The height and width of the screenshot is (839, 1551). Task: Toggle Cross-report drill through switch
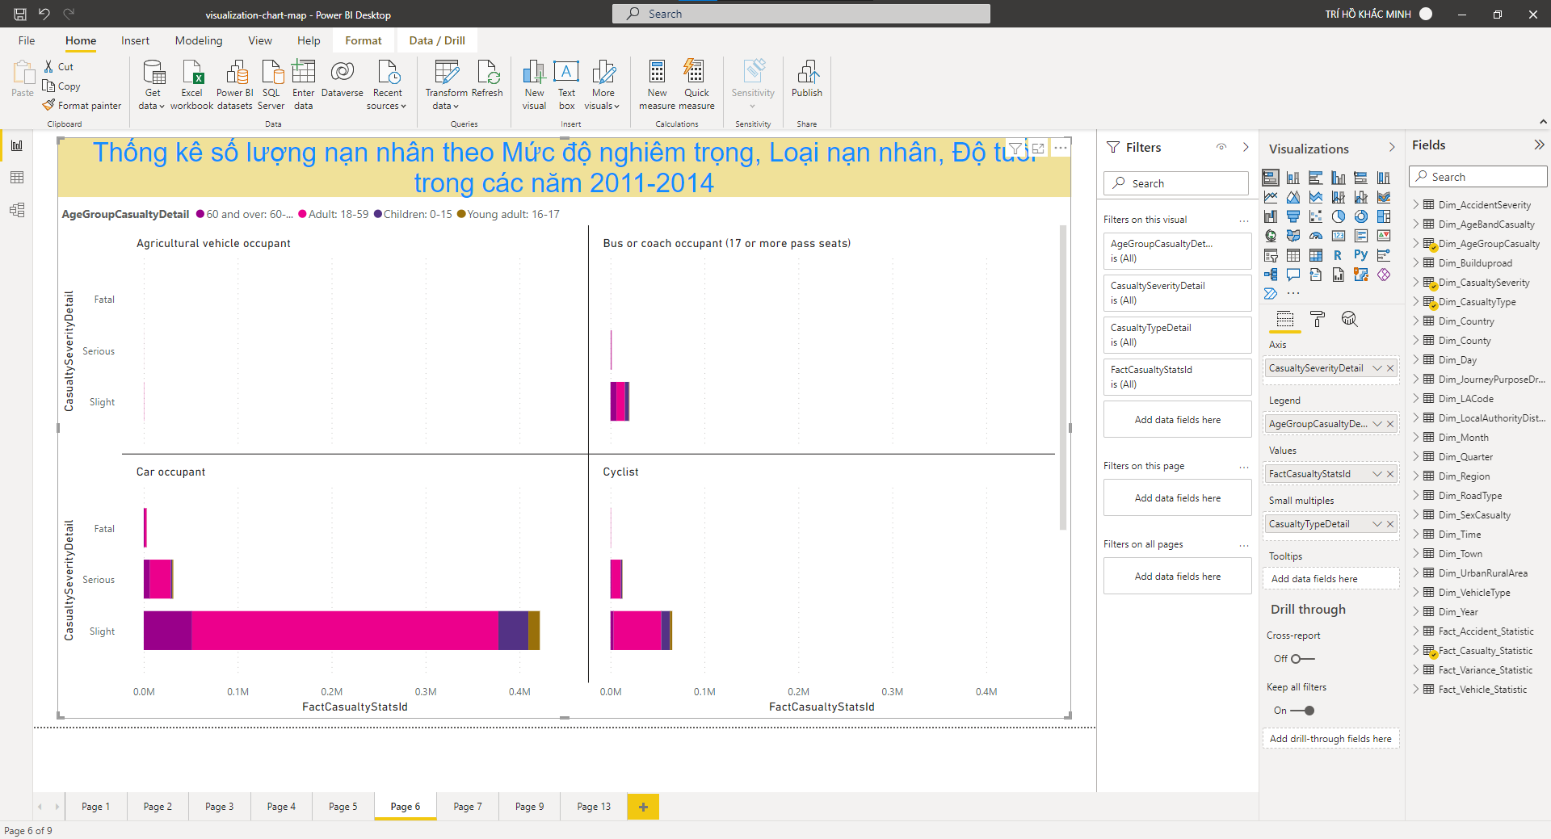(1302, 659)
